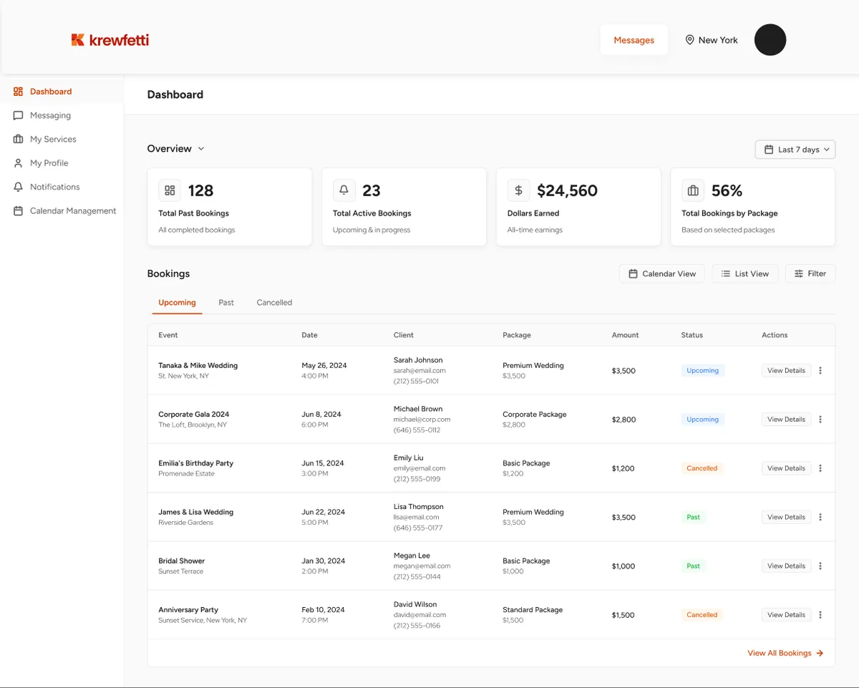Expand the Overview dropdown chevron

pos(201,149)
